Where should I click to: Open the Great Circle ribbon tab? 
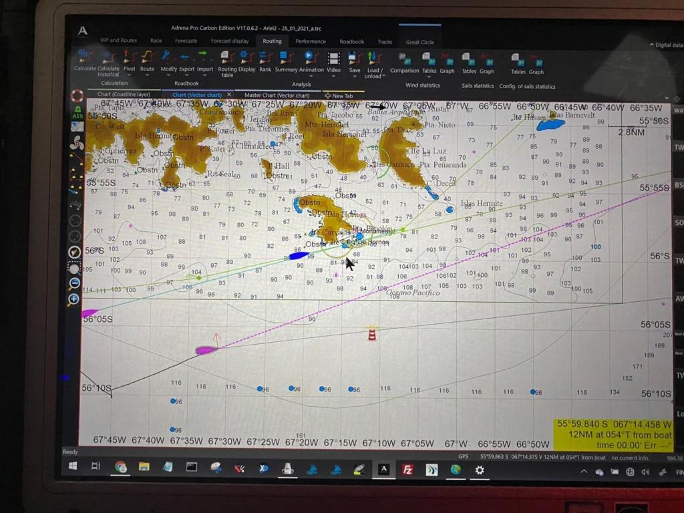pyautogui.click(x=419, y=42)
